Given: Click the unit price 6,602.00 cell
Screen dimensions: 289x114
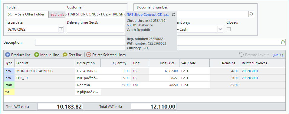Looking at the screenshot, I should [164, 71].
